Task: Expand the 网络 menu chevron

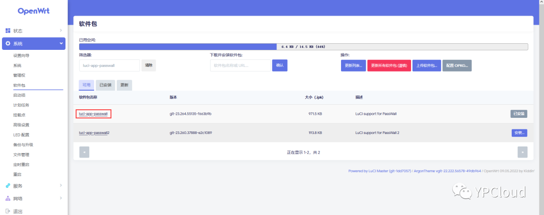Action: click(61, 198)
